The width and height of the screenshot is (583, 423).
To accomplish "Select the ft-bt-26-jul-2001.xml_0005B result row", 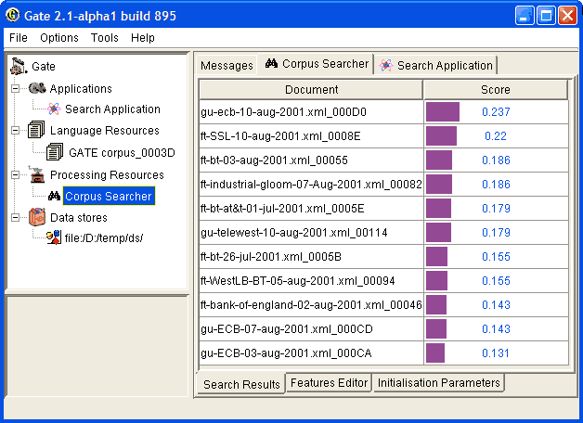I will [x=311, y=257].
